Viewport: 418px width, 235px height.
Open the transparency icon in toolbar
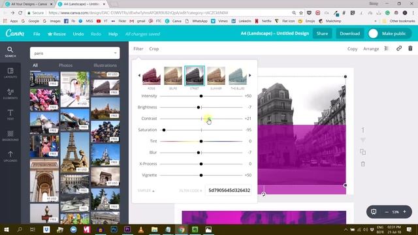click(x=387, y=48)
